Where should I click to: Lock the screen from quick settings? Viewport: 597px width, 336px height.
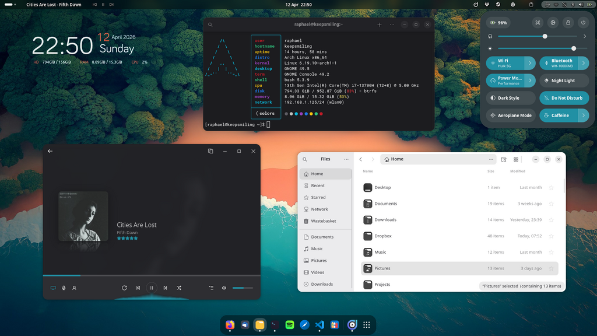click(x=568, y=23)
